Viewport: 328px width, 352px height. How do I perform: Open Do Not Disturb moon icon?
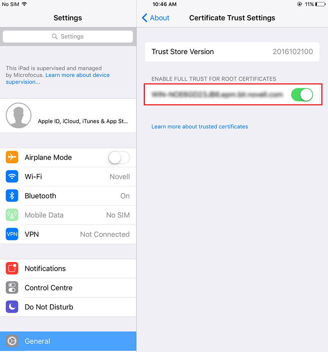(x=12, y=307)
